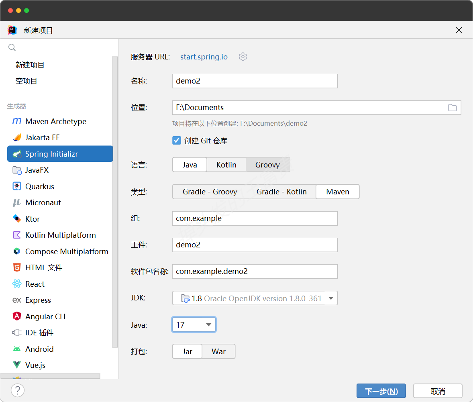This screenshot has height=402, width=473.
Task: Click the Cancel button
Action: [x=438, y=391]
